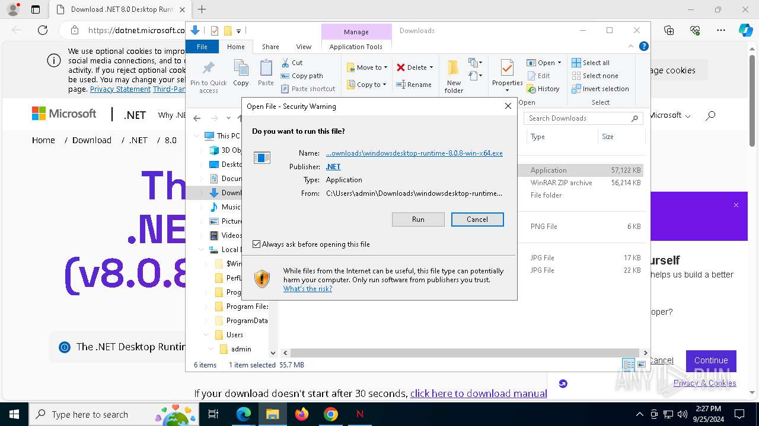Switch to large thumbnails view toggle
759x426 pixels.
(641, 364)
